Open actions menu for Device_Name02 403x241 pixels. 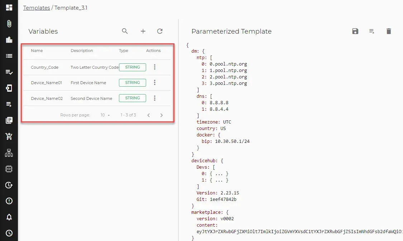coord(154,98)
